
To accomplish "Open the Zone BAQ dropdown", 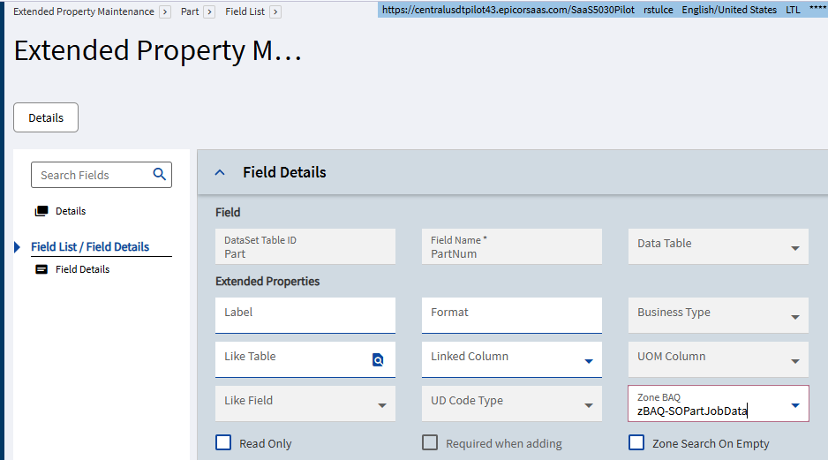I will pos(794,405).
